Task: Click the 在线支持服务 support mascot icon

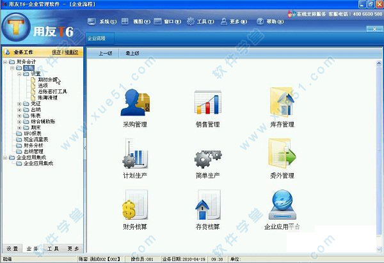Action: point(291,14)
